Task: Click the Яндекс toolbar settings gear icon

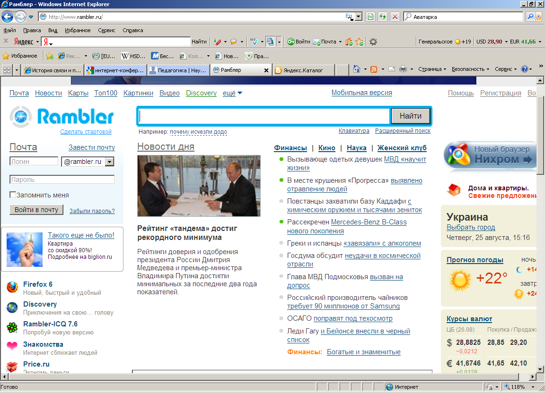Action: coord(373,42)
